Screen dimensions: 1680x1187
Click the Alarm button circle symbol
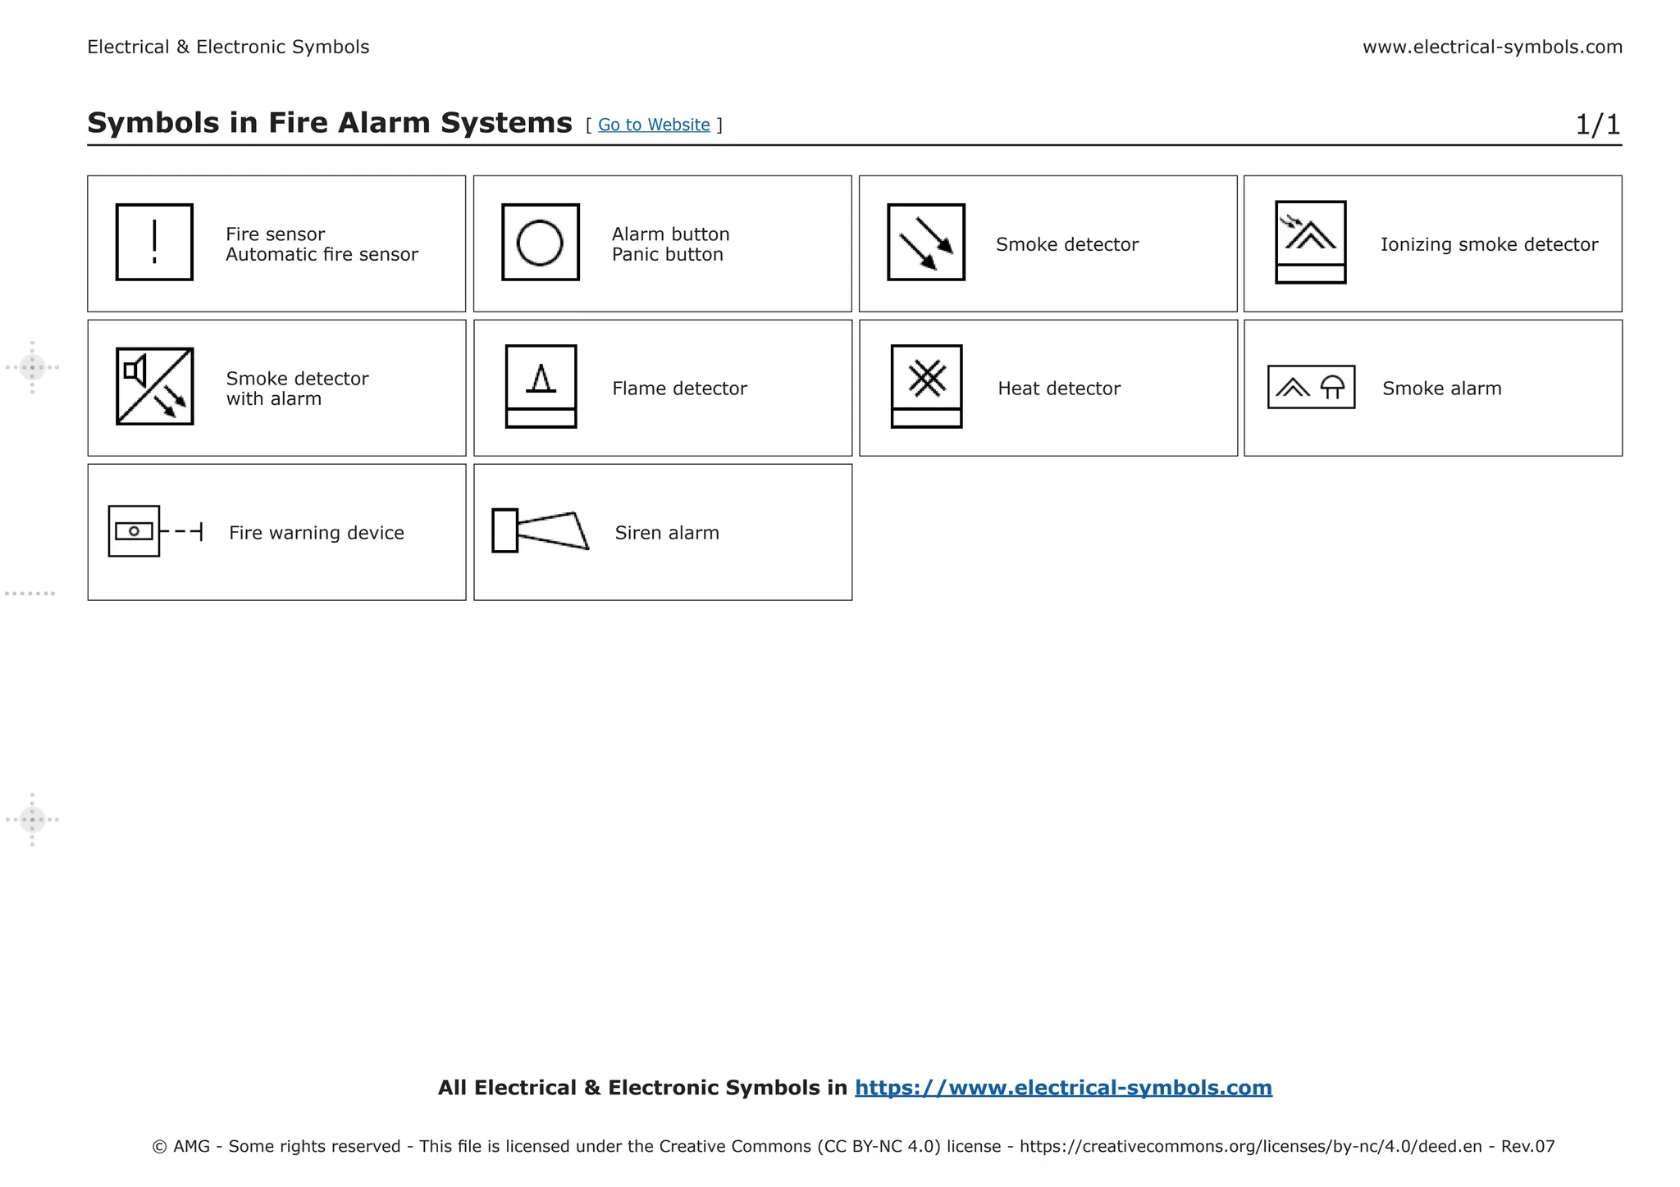[540, 243]
